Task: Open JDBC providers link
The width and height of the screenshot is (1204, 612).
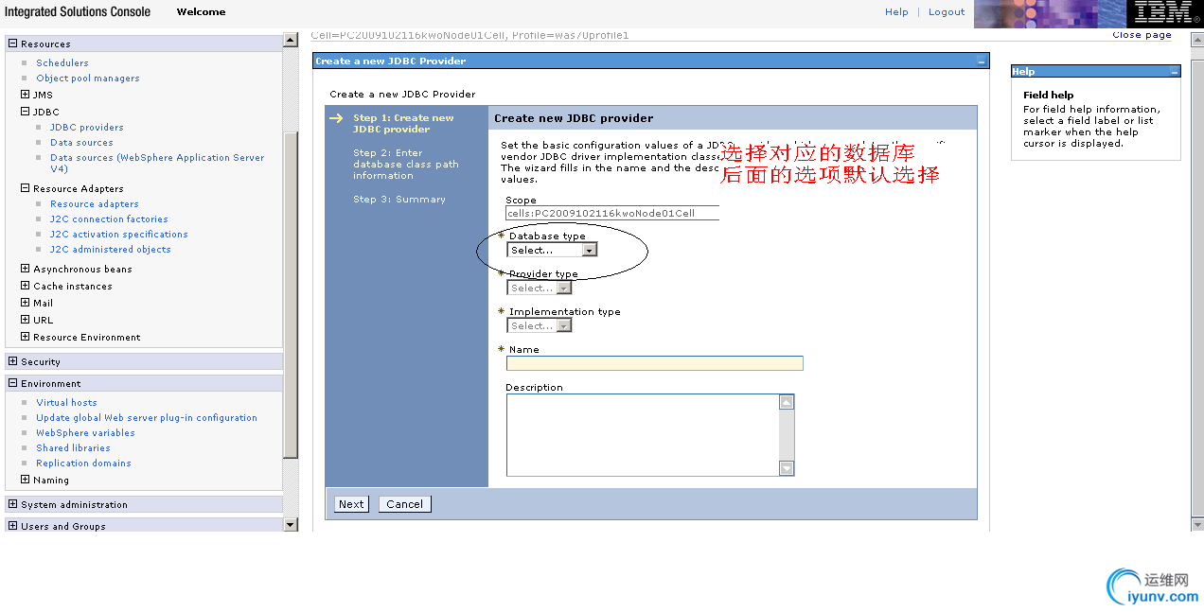Action: pos(87,128)
